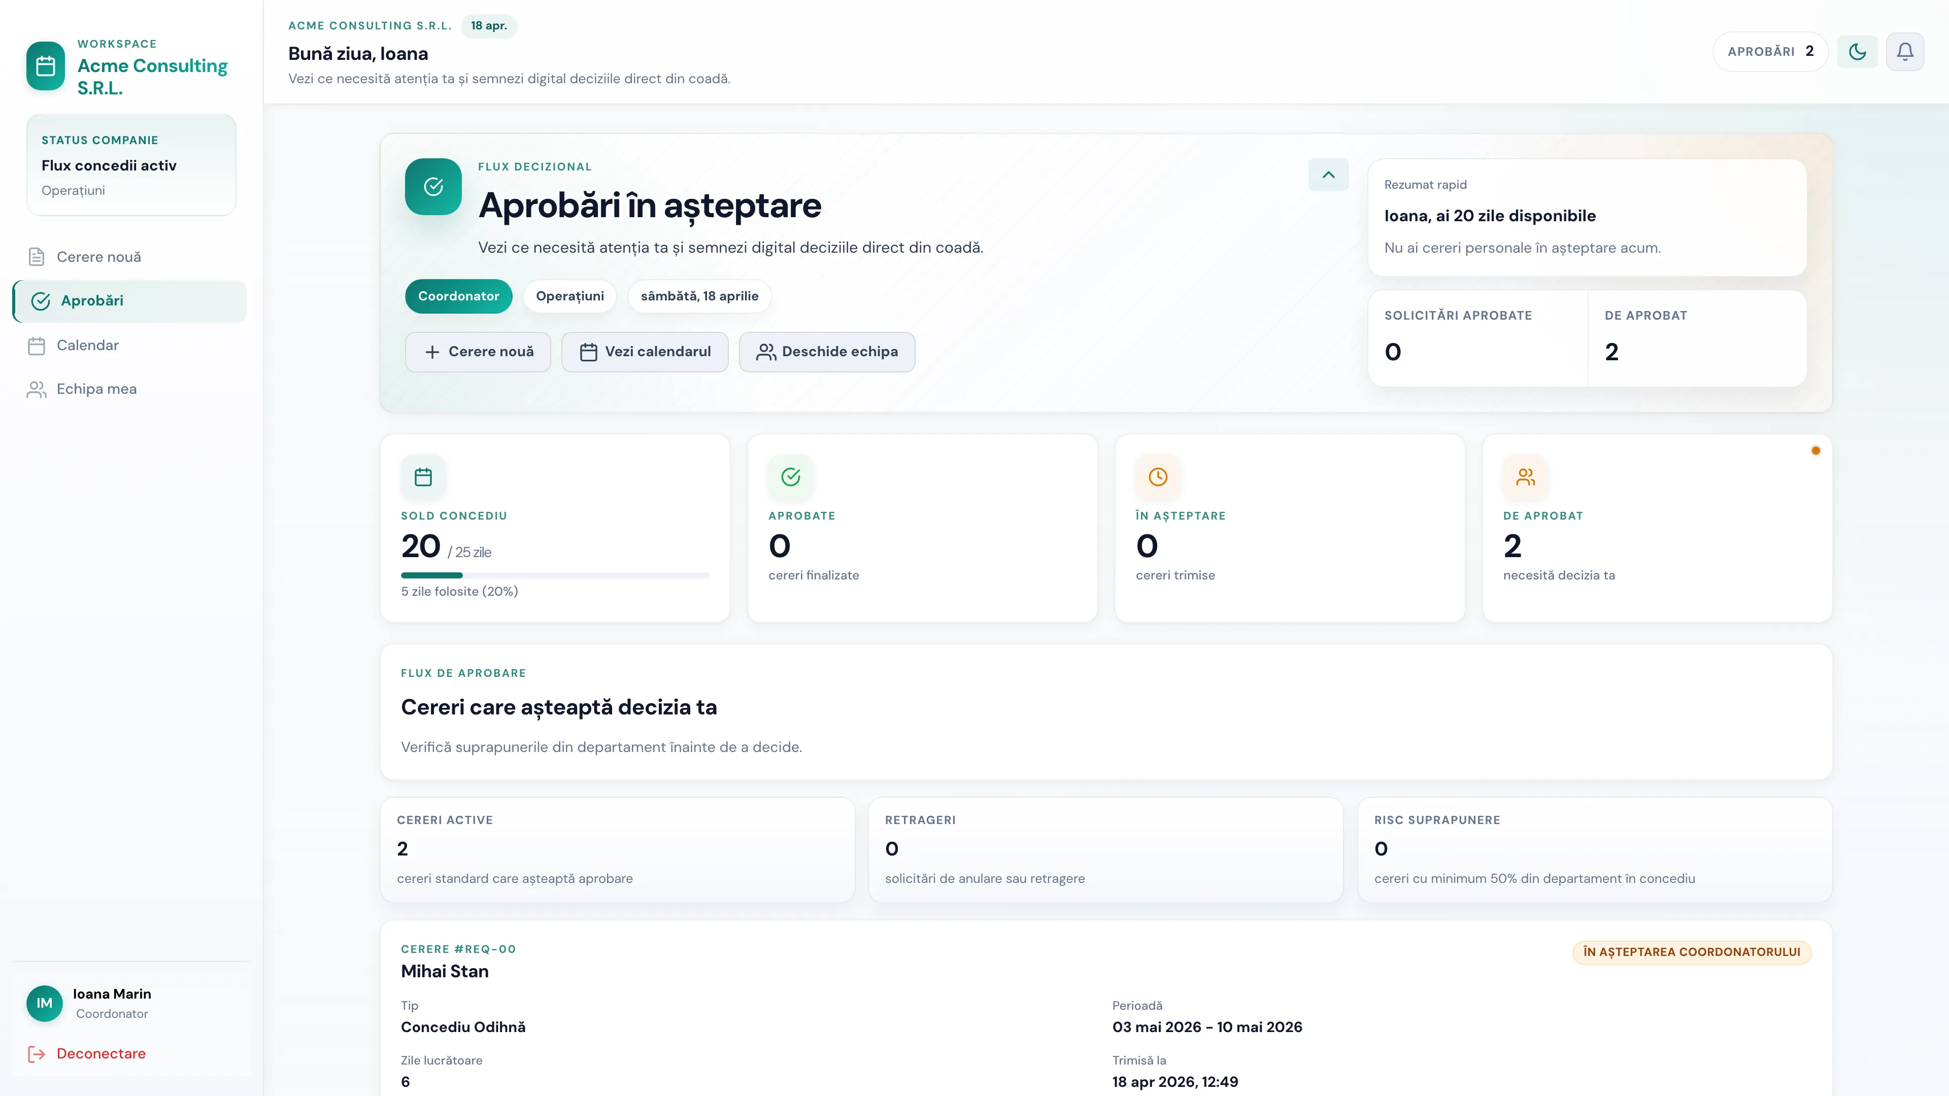Screen dimensions: 1949x1096
Task: Click the timestamp 18 apr 2026, 12:49
Action: click(x=1175, y=1082)
